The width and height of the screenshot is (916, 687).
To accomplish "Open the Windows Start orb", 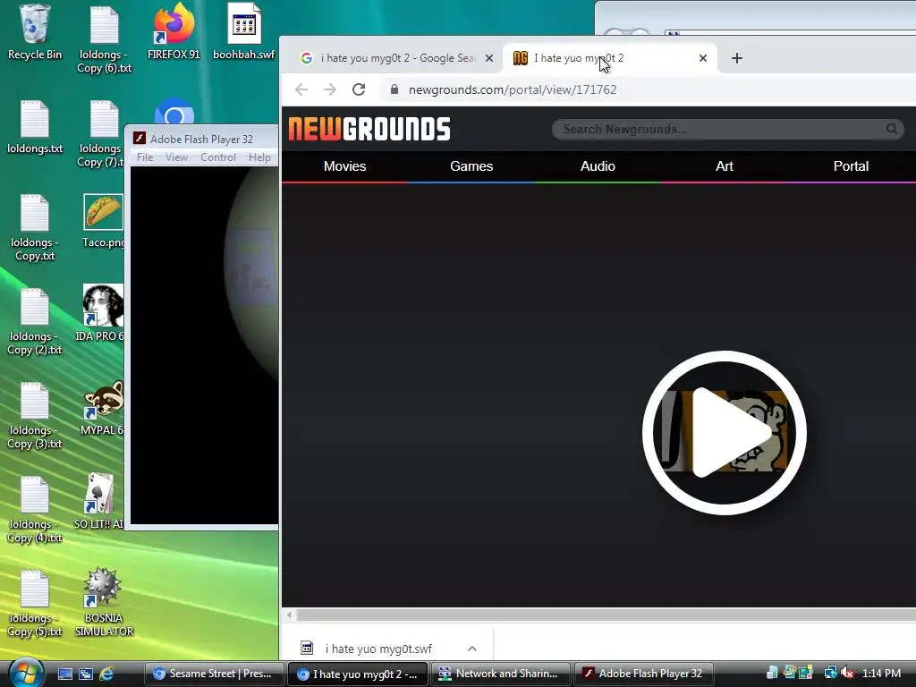I will click(x=27, y=673).
